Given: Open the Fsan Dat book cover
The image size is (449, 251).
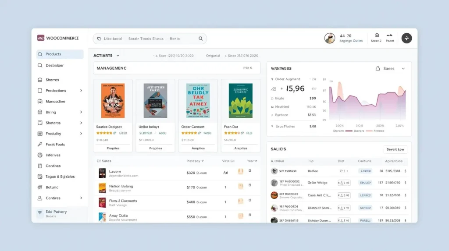Looking at the screenshot, I should 241,101.
